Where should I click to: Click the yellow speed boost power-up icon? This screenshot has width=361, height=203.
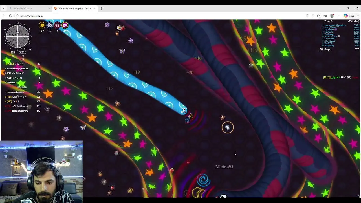(42, 25)
